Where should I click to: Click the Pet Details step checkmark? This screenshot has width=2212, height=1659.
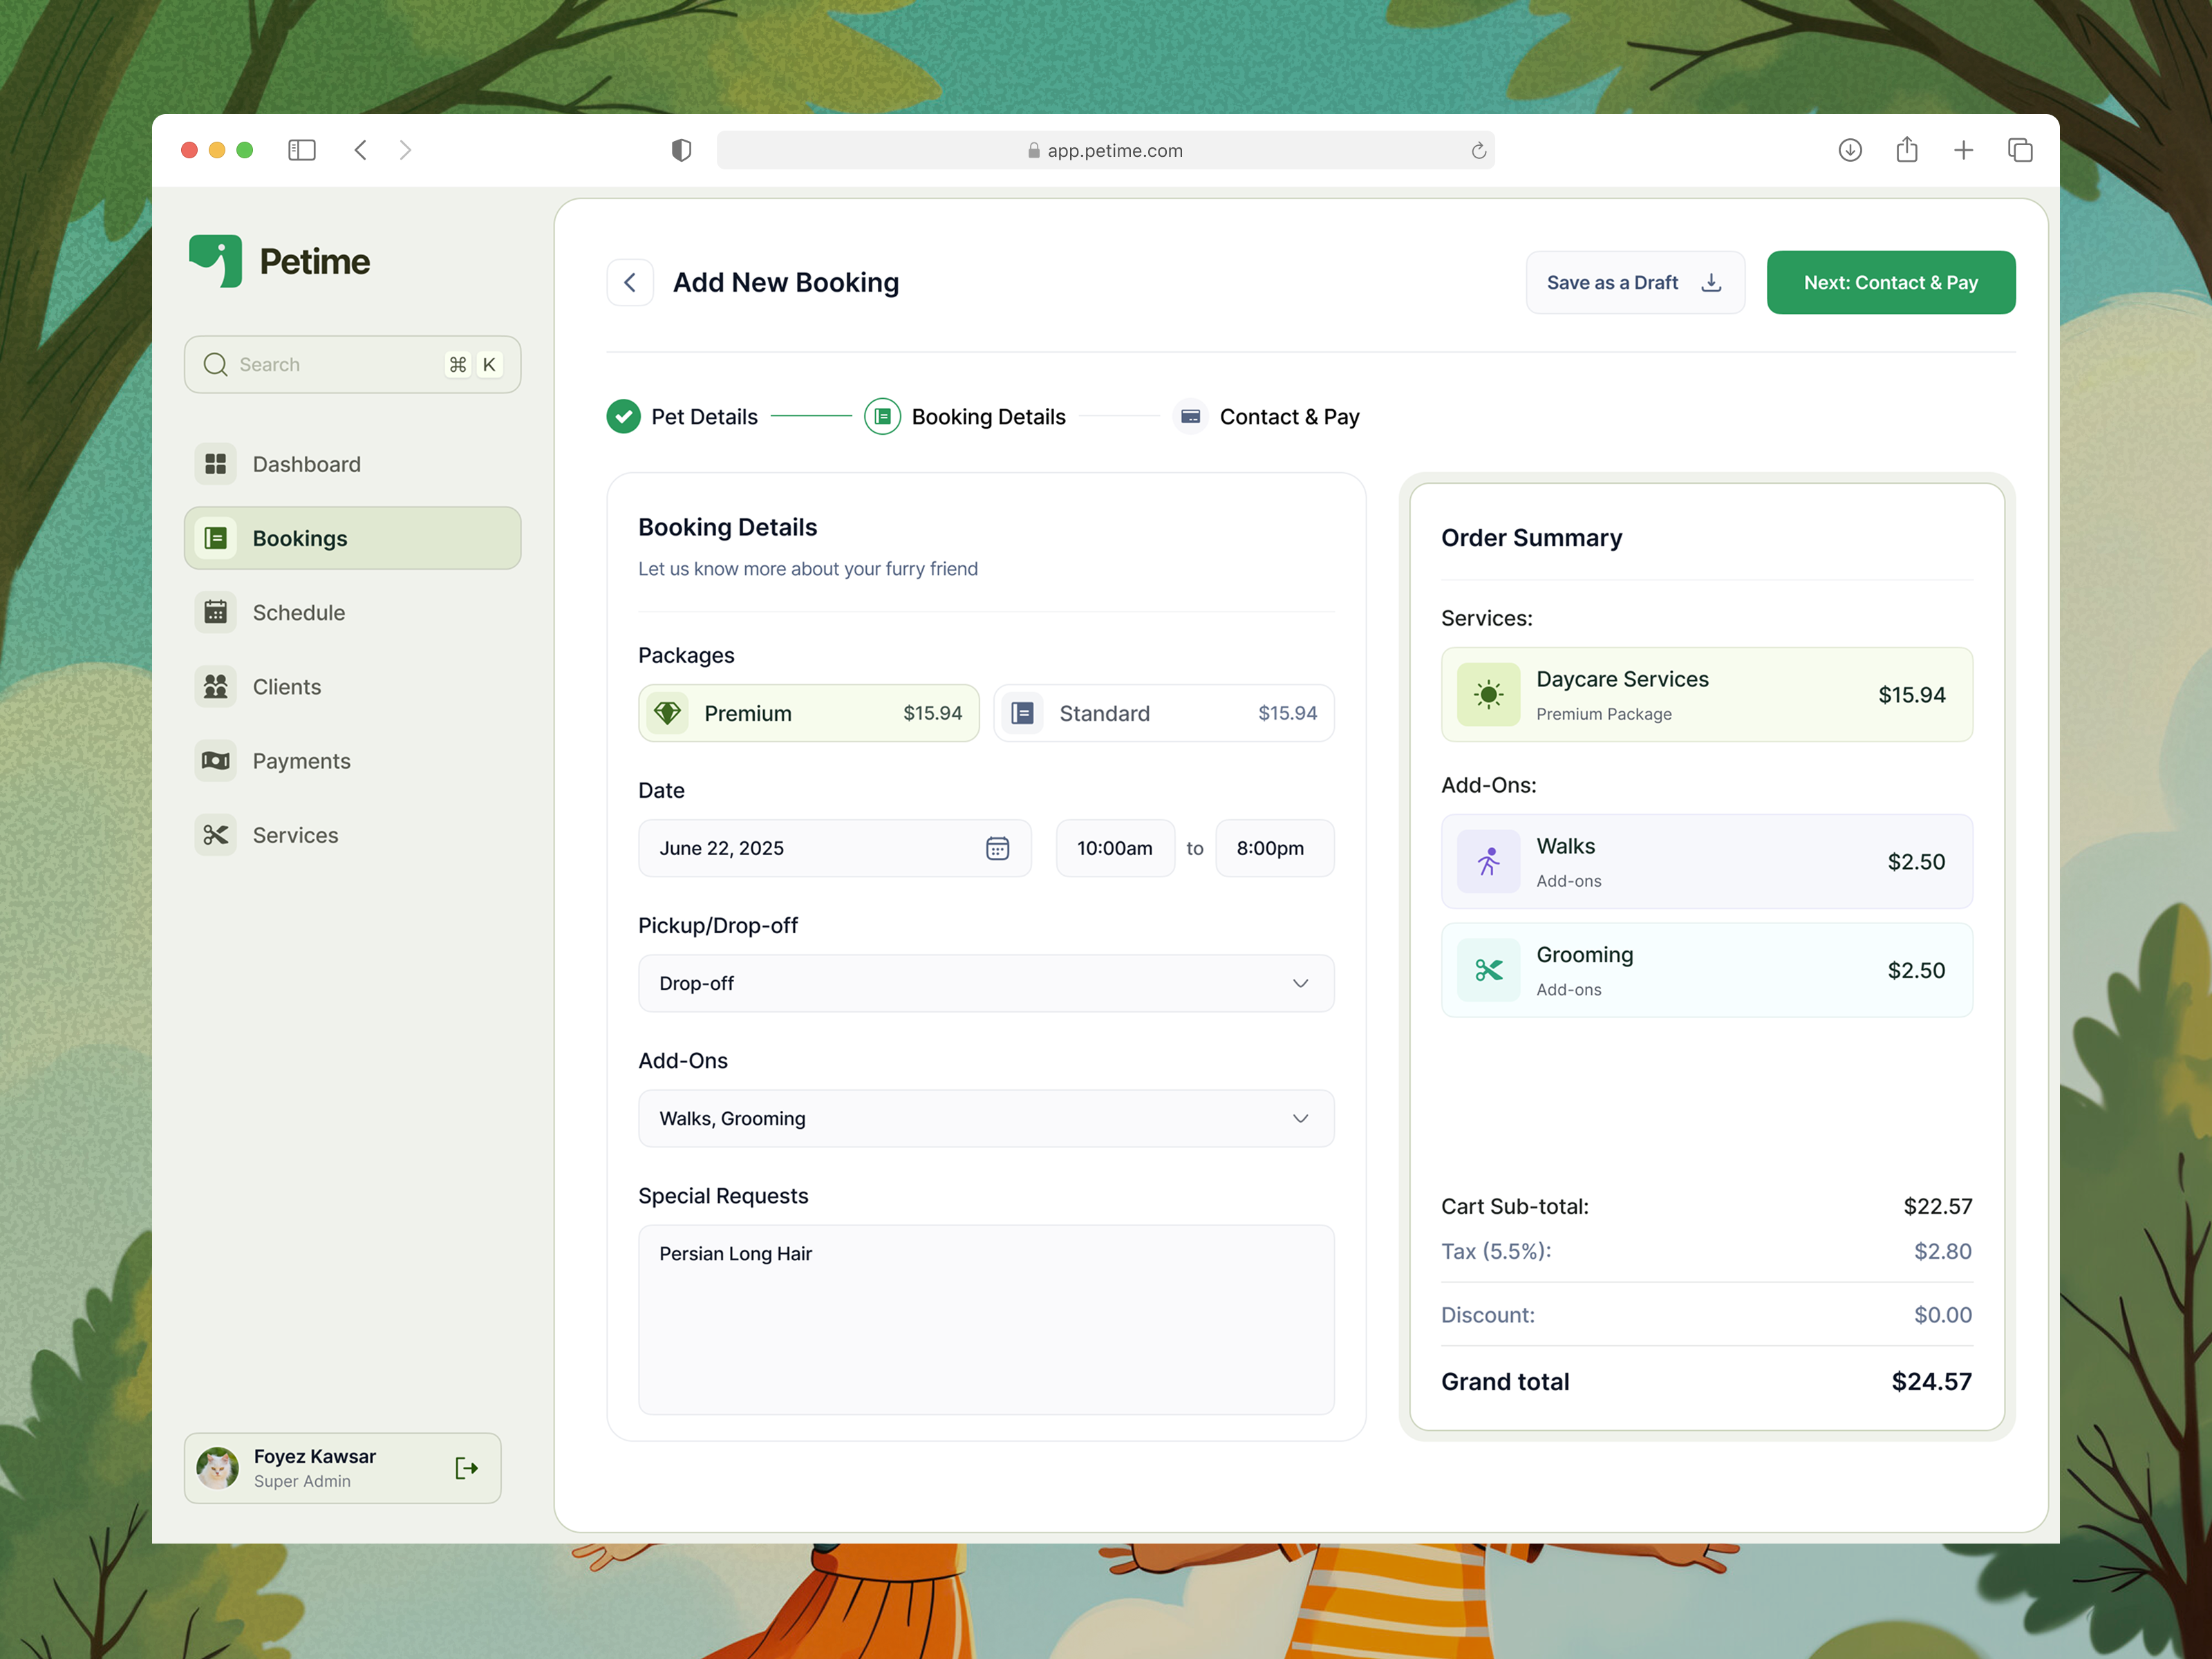pos(623,416)
